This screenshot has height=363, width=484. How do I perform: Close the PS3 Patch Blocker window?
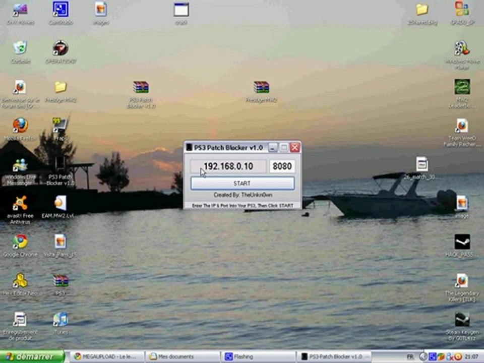(295, 148)
